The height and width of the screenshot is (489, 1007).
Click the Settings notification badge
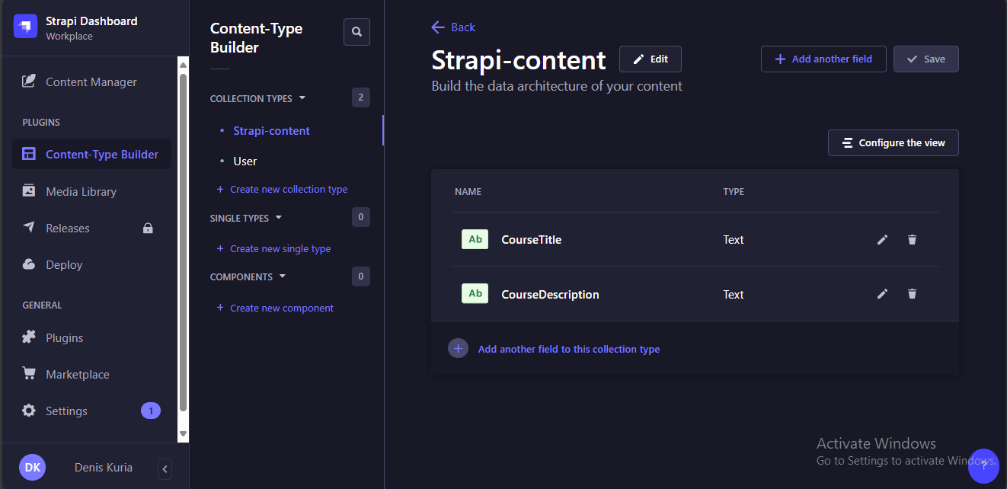click(x=151, y=411)
